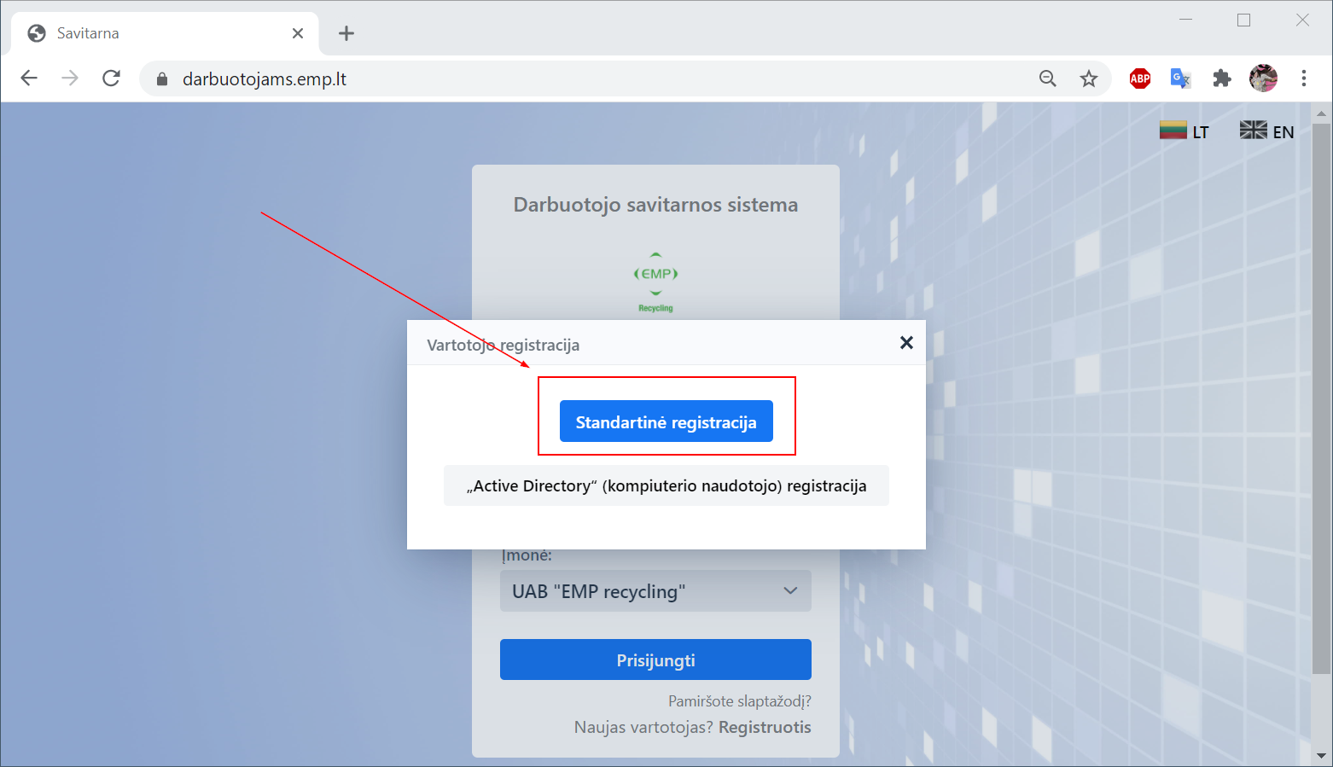Click the Prisijungti login button

coord(655,660)
